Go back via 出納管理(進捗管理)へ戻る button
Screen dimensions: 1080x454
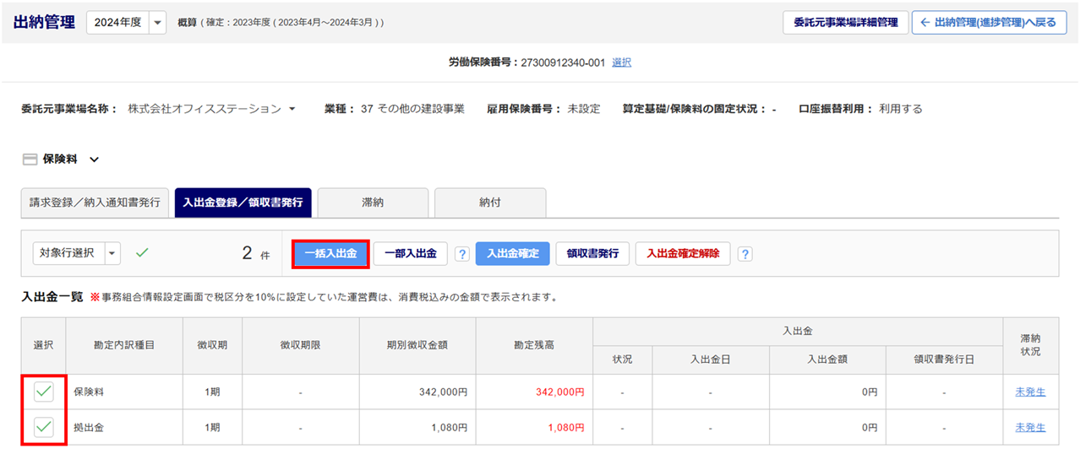click(989, 23)
